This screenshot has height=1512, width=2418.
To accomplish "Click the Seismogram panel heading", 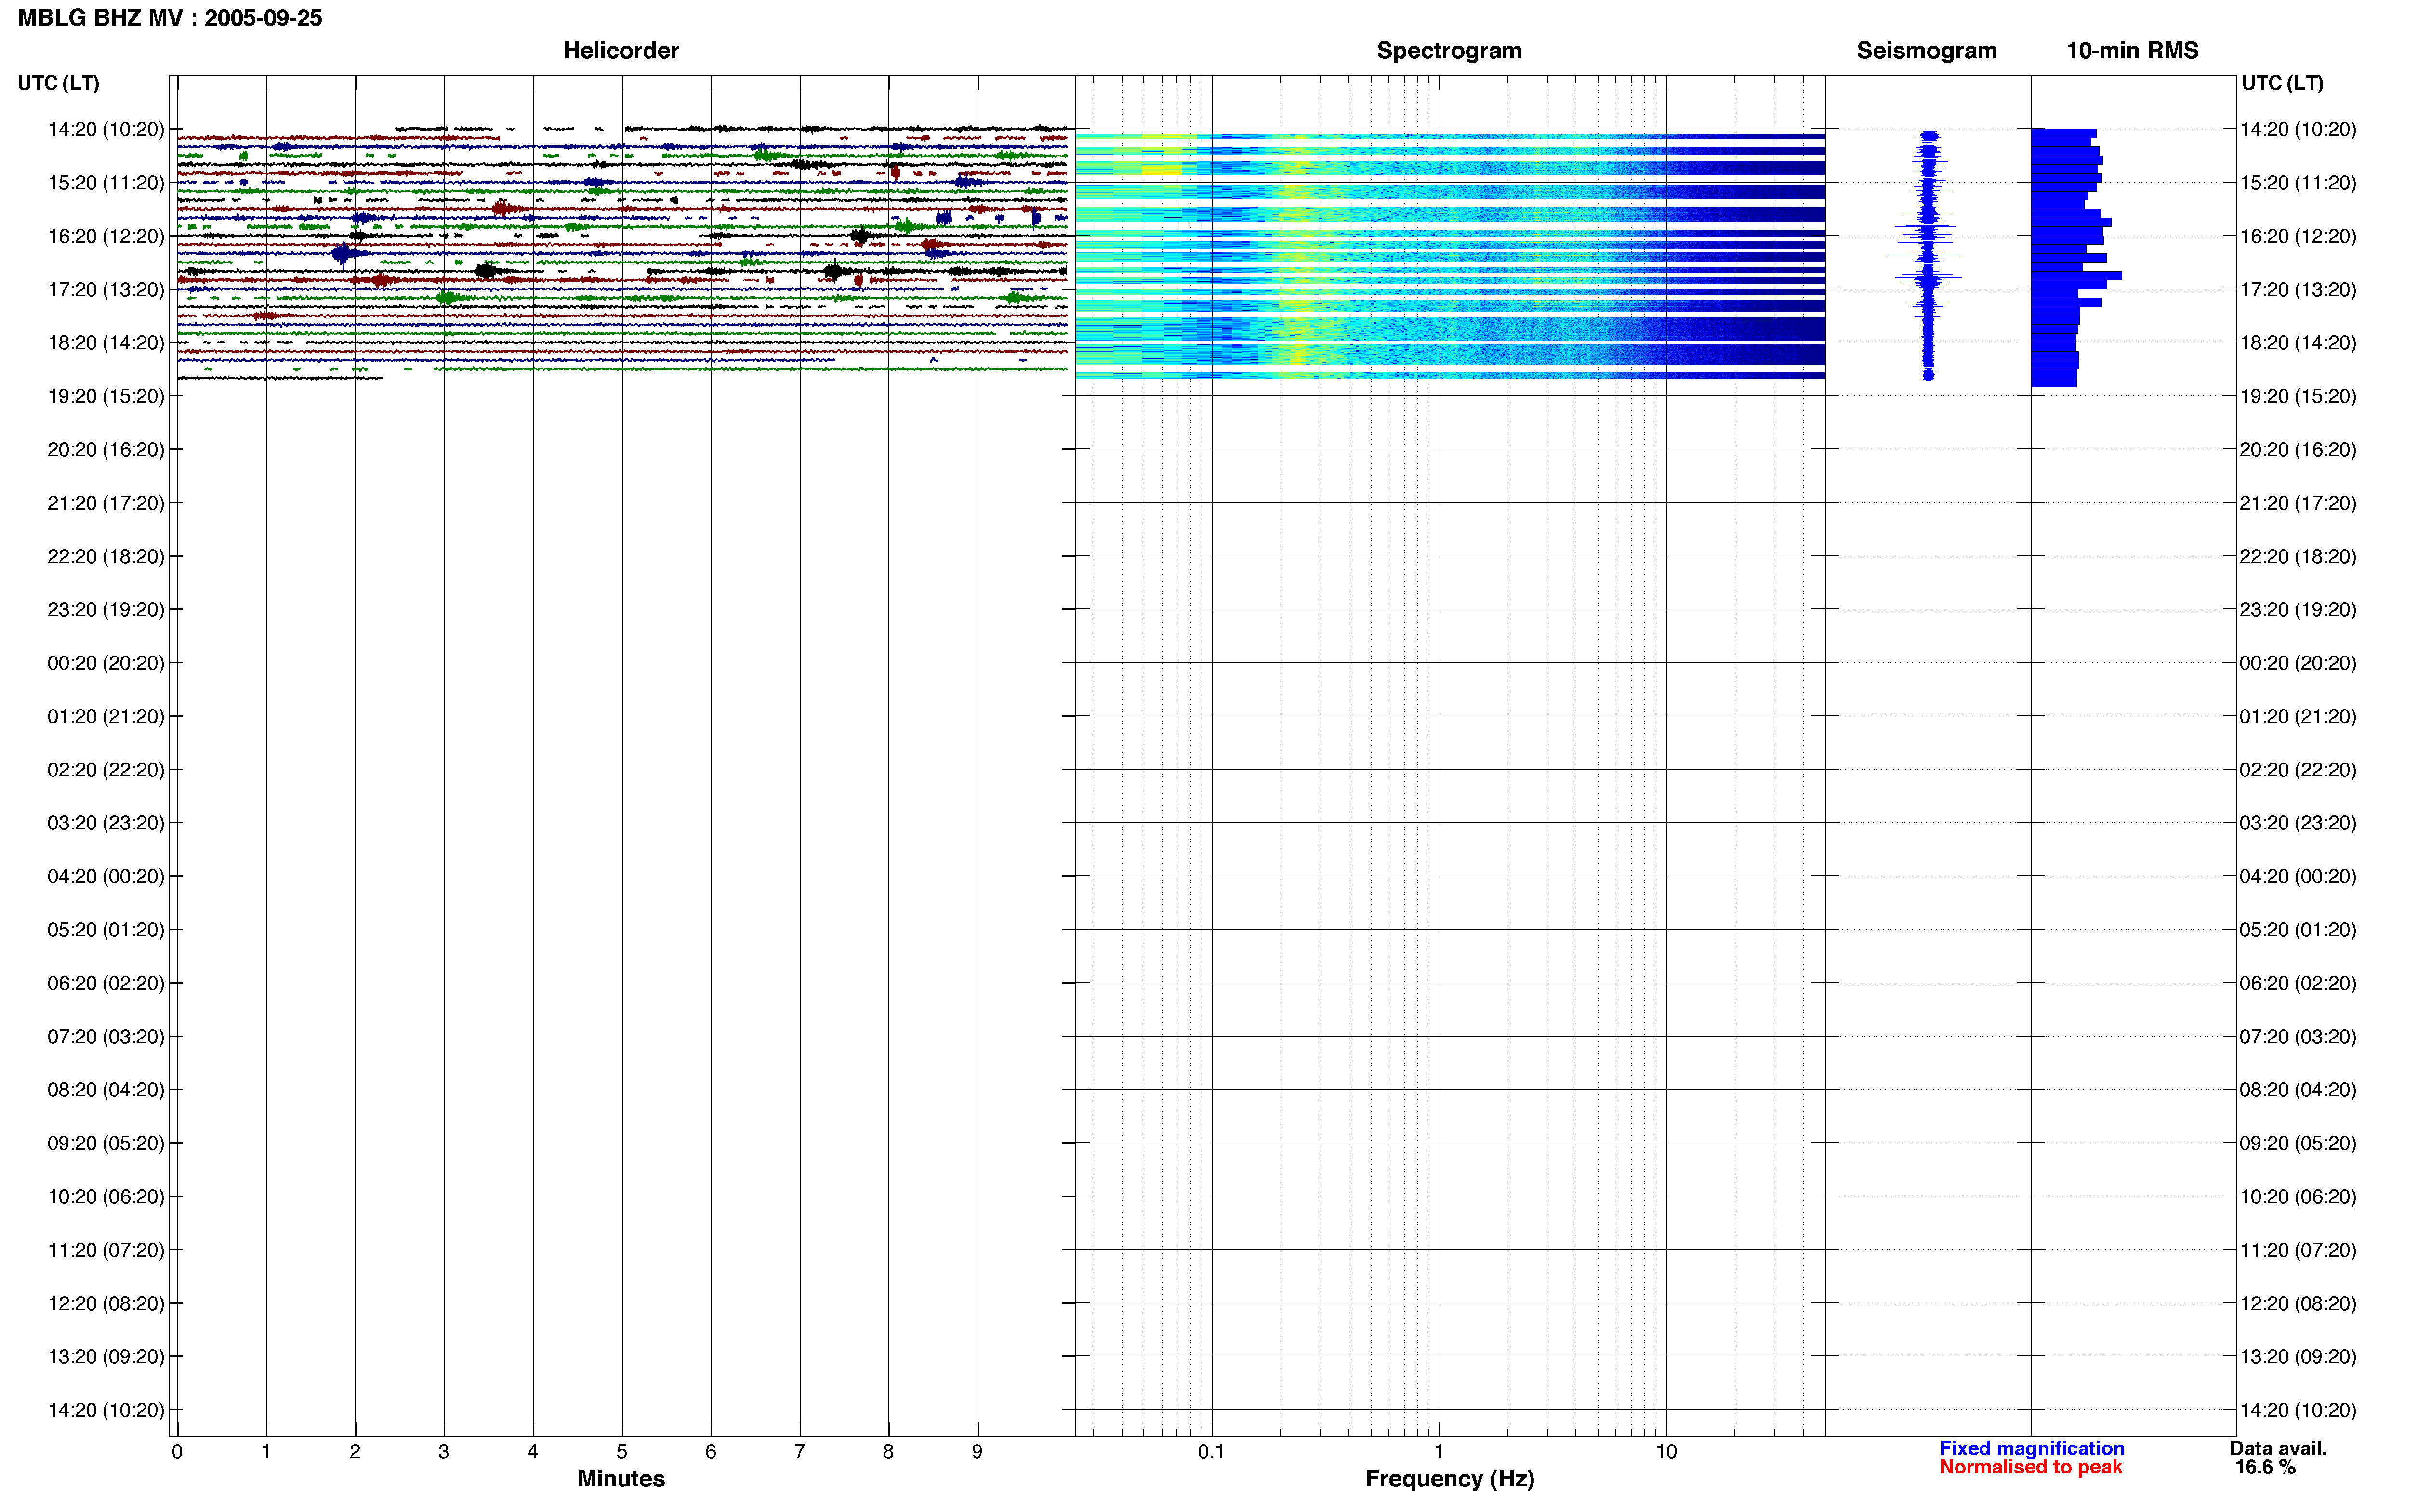I will tap(1926, 51).
